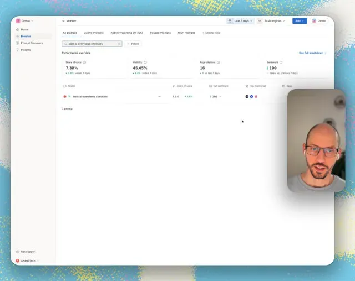The width and height of the screenshot is (355, 281).
Task: Open the All AI engines dropdown
Action: point(272,21)
